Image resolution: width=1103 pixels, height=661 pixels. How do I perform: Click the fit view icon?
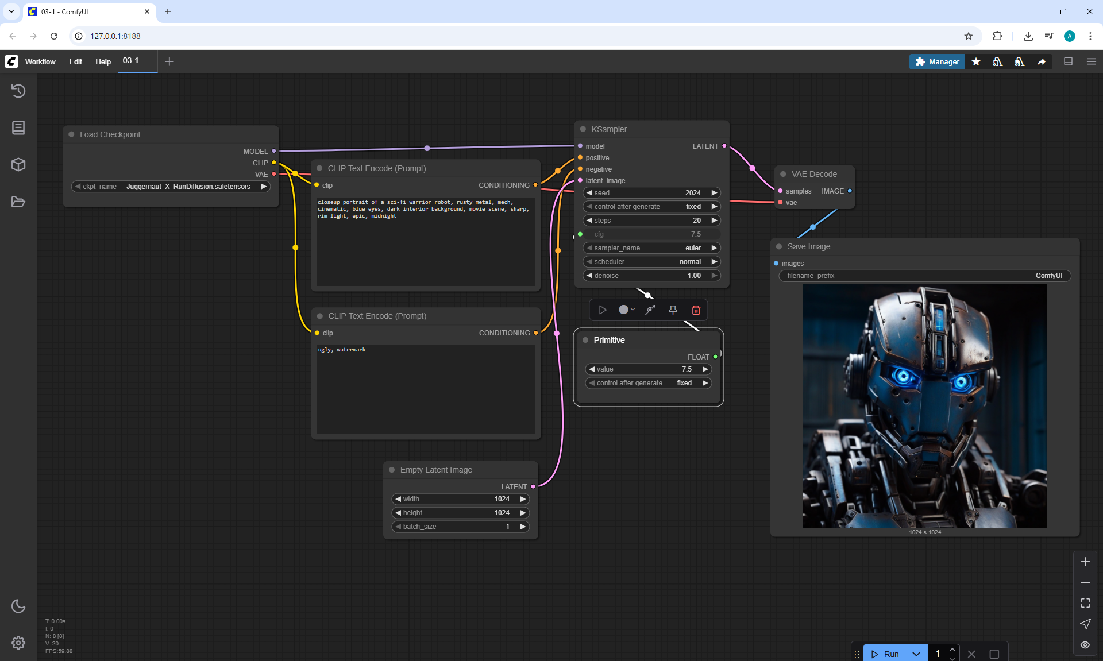click(x=1085, y=603)
